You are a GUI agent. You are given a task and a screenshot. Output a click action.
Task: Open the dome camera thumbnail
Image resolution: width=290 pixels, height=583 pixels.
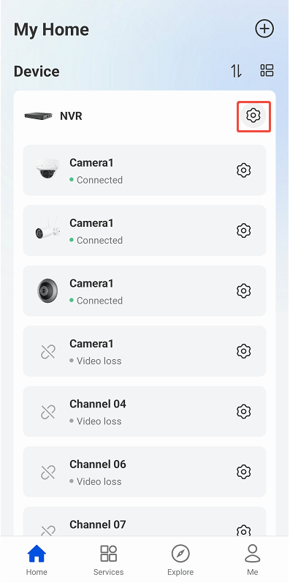(48, 169)
